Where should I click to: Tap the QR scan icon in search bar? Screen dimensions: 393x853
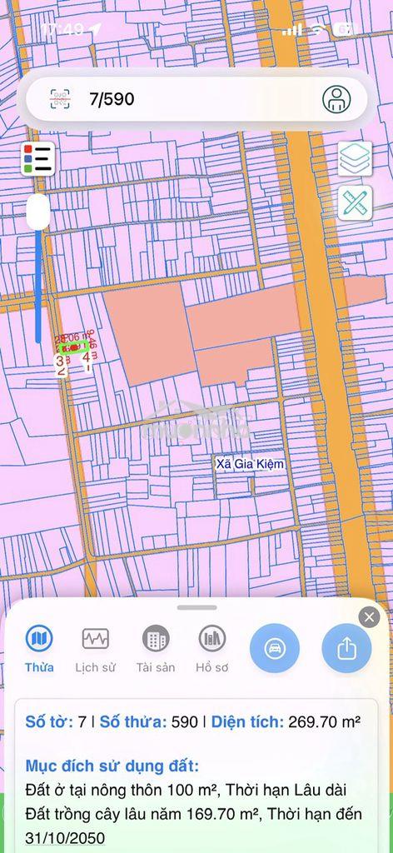point(60,99)
